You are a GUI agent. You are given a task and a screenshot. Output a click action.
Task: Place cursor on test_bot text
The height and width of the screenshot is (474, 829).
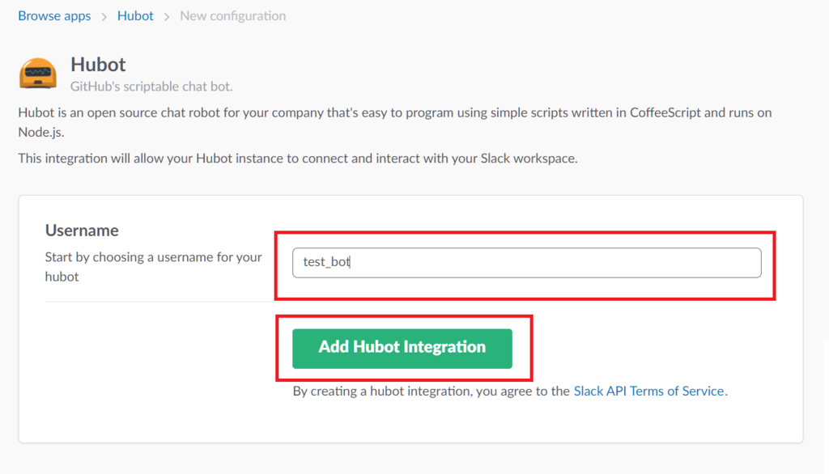click(326, 262)
